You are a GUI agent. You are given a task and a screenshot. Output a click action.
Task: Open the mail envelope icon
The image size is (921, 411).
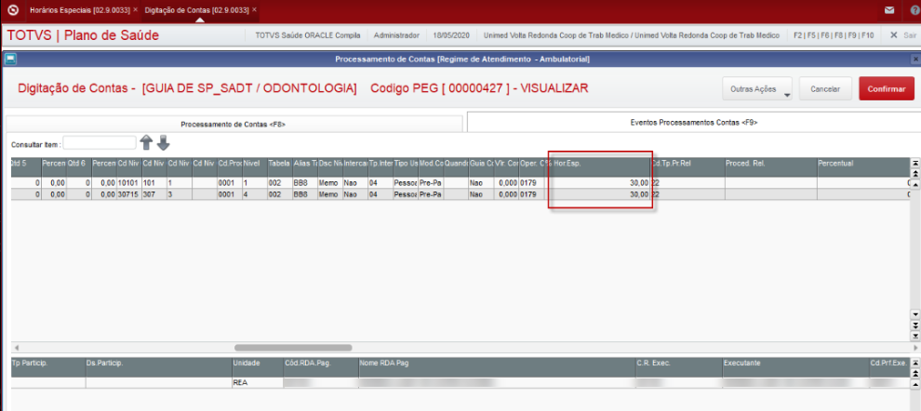click(890, 10)
